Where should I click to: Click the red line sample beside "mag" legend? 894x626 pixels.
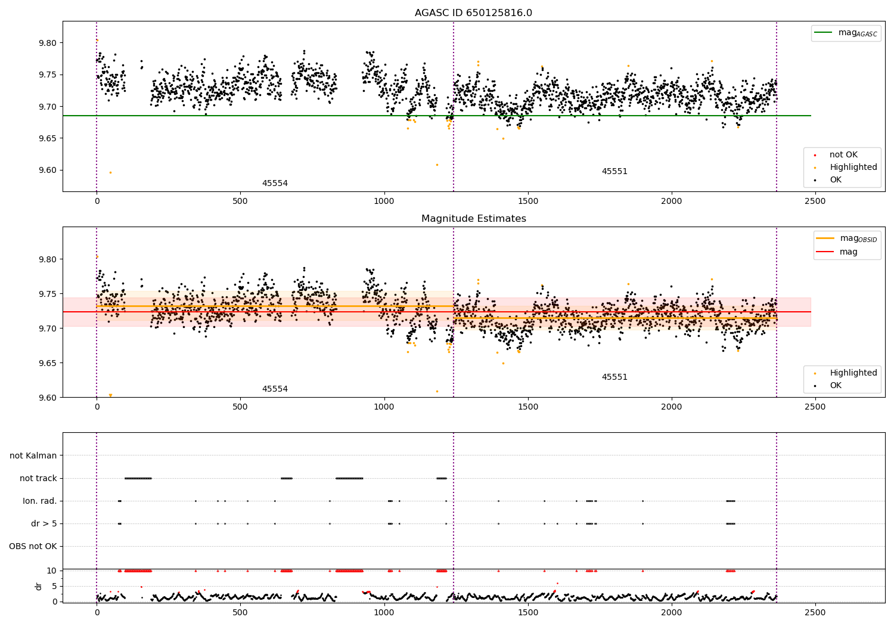(825, 252)
